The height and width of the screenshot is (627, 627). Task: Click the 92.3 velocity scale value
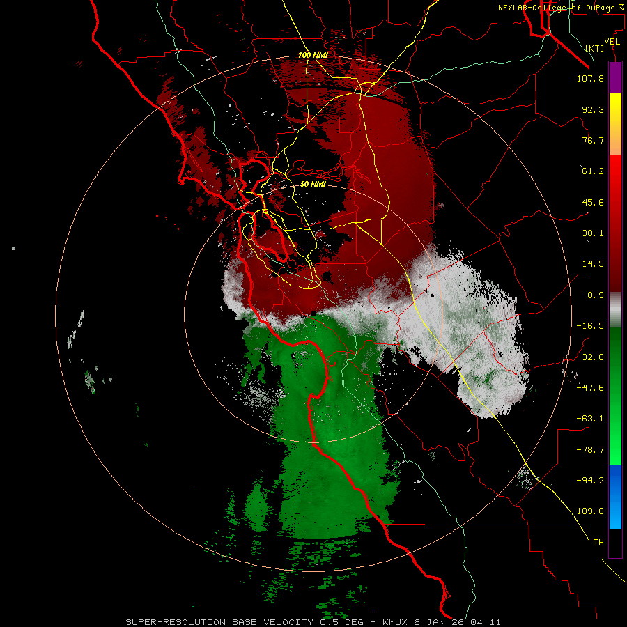593,109
